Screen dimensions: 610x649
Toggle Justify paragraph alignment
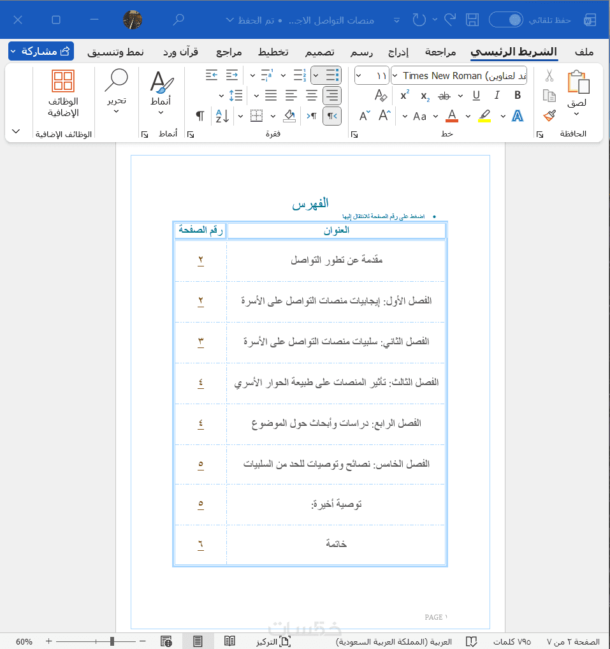271,96
